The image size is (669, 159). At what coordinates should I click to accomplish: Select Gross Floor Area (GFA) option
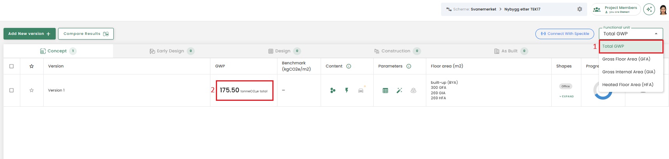626,59
